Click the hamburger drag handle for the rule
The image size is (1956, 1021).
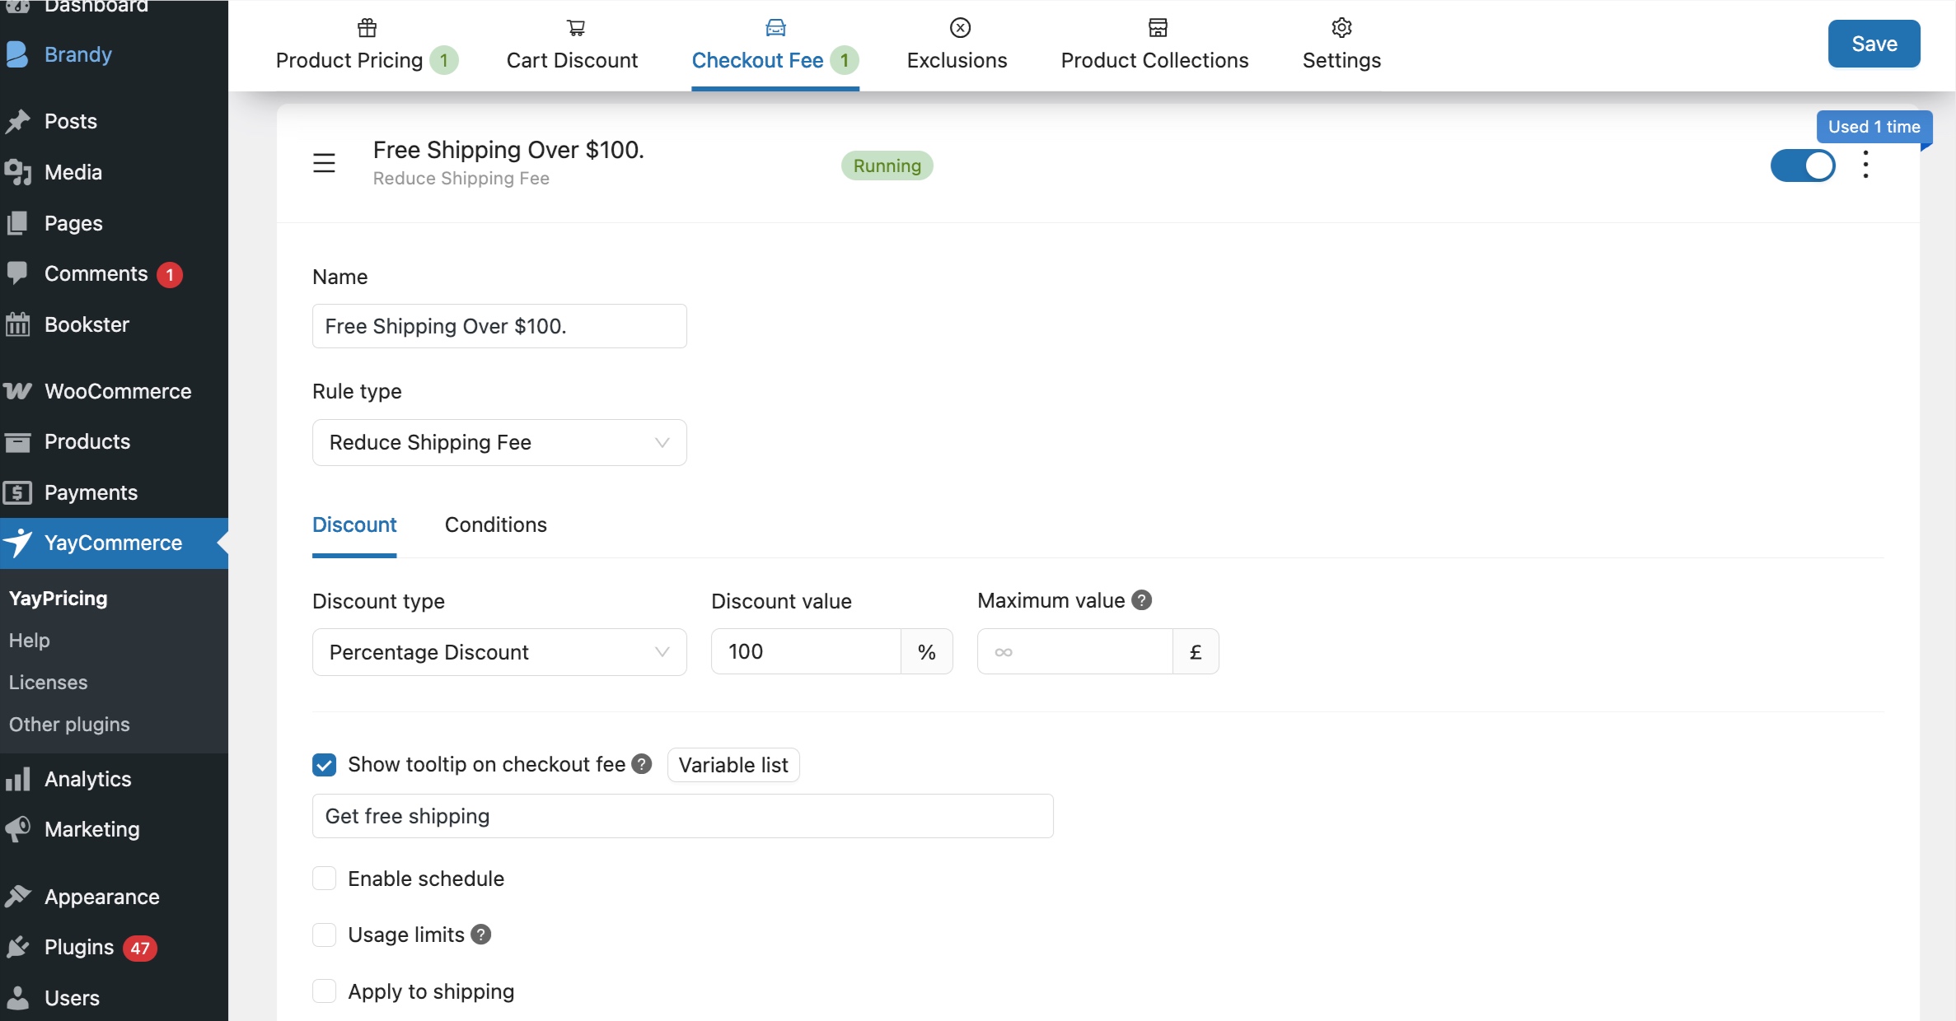(x=324, y=163)
